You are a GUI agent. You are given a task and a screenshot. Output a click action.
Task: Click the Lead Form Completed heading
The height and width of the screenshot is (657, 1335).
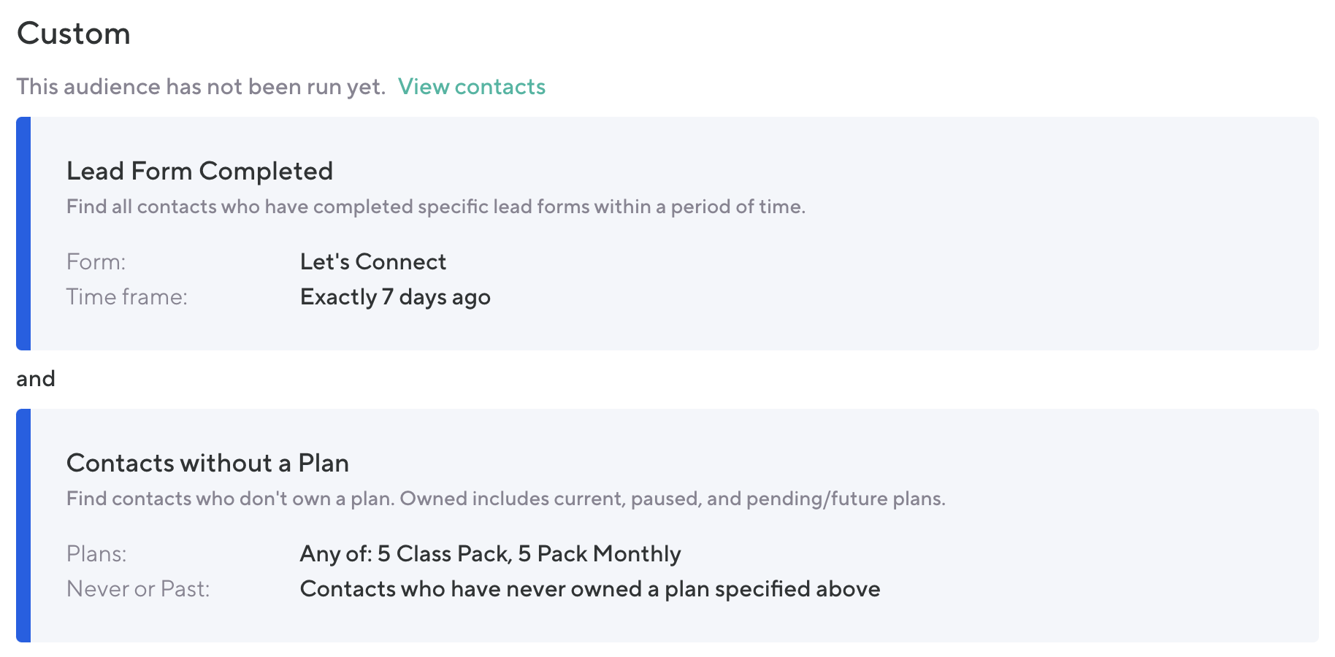click(199, 171)
